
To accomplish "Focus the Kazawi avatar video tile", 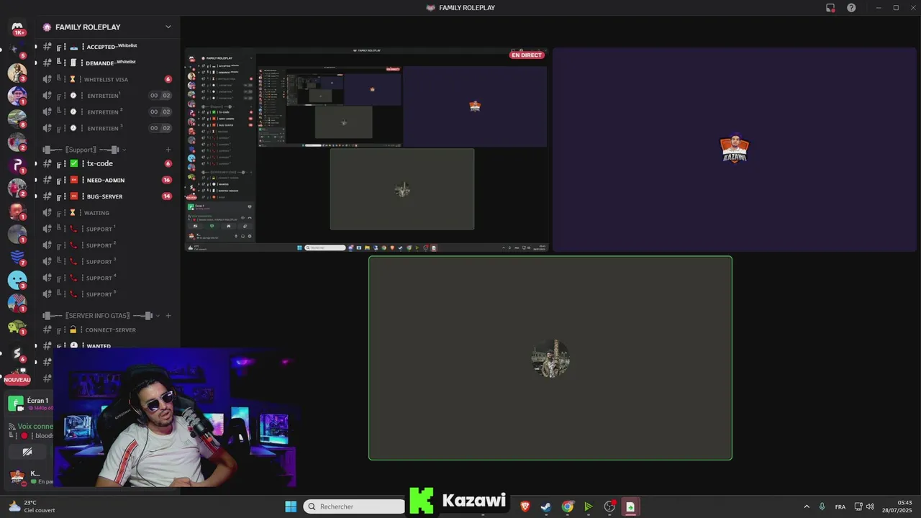I will tap(735, 150).
